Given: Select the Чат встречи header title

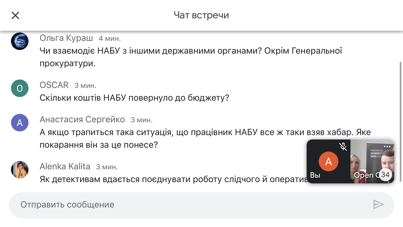Looking at the screenshot, I should (201, 15).
